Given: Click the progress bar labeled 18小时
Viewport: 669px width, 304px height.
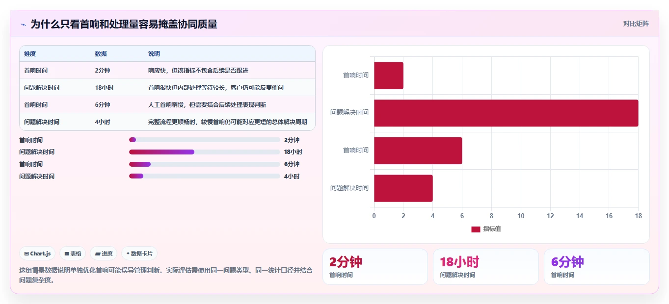Looking at the screenshot, I should coord(205,152).
